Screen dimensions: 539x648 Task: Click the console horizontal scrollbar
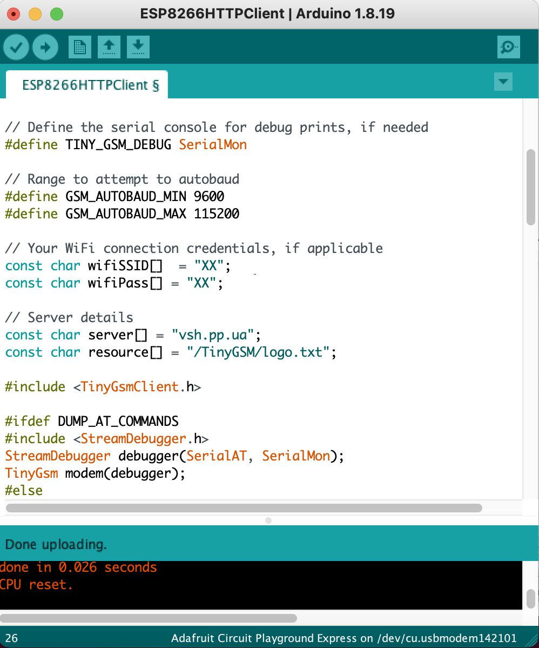coord(149,618)
